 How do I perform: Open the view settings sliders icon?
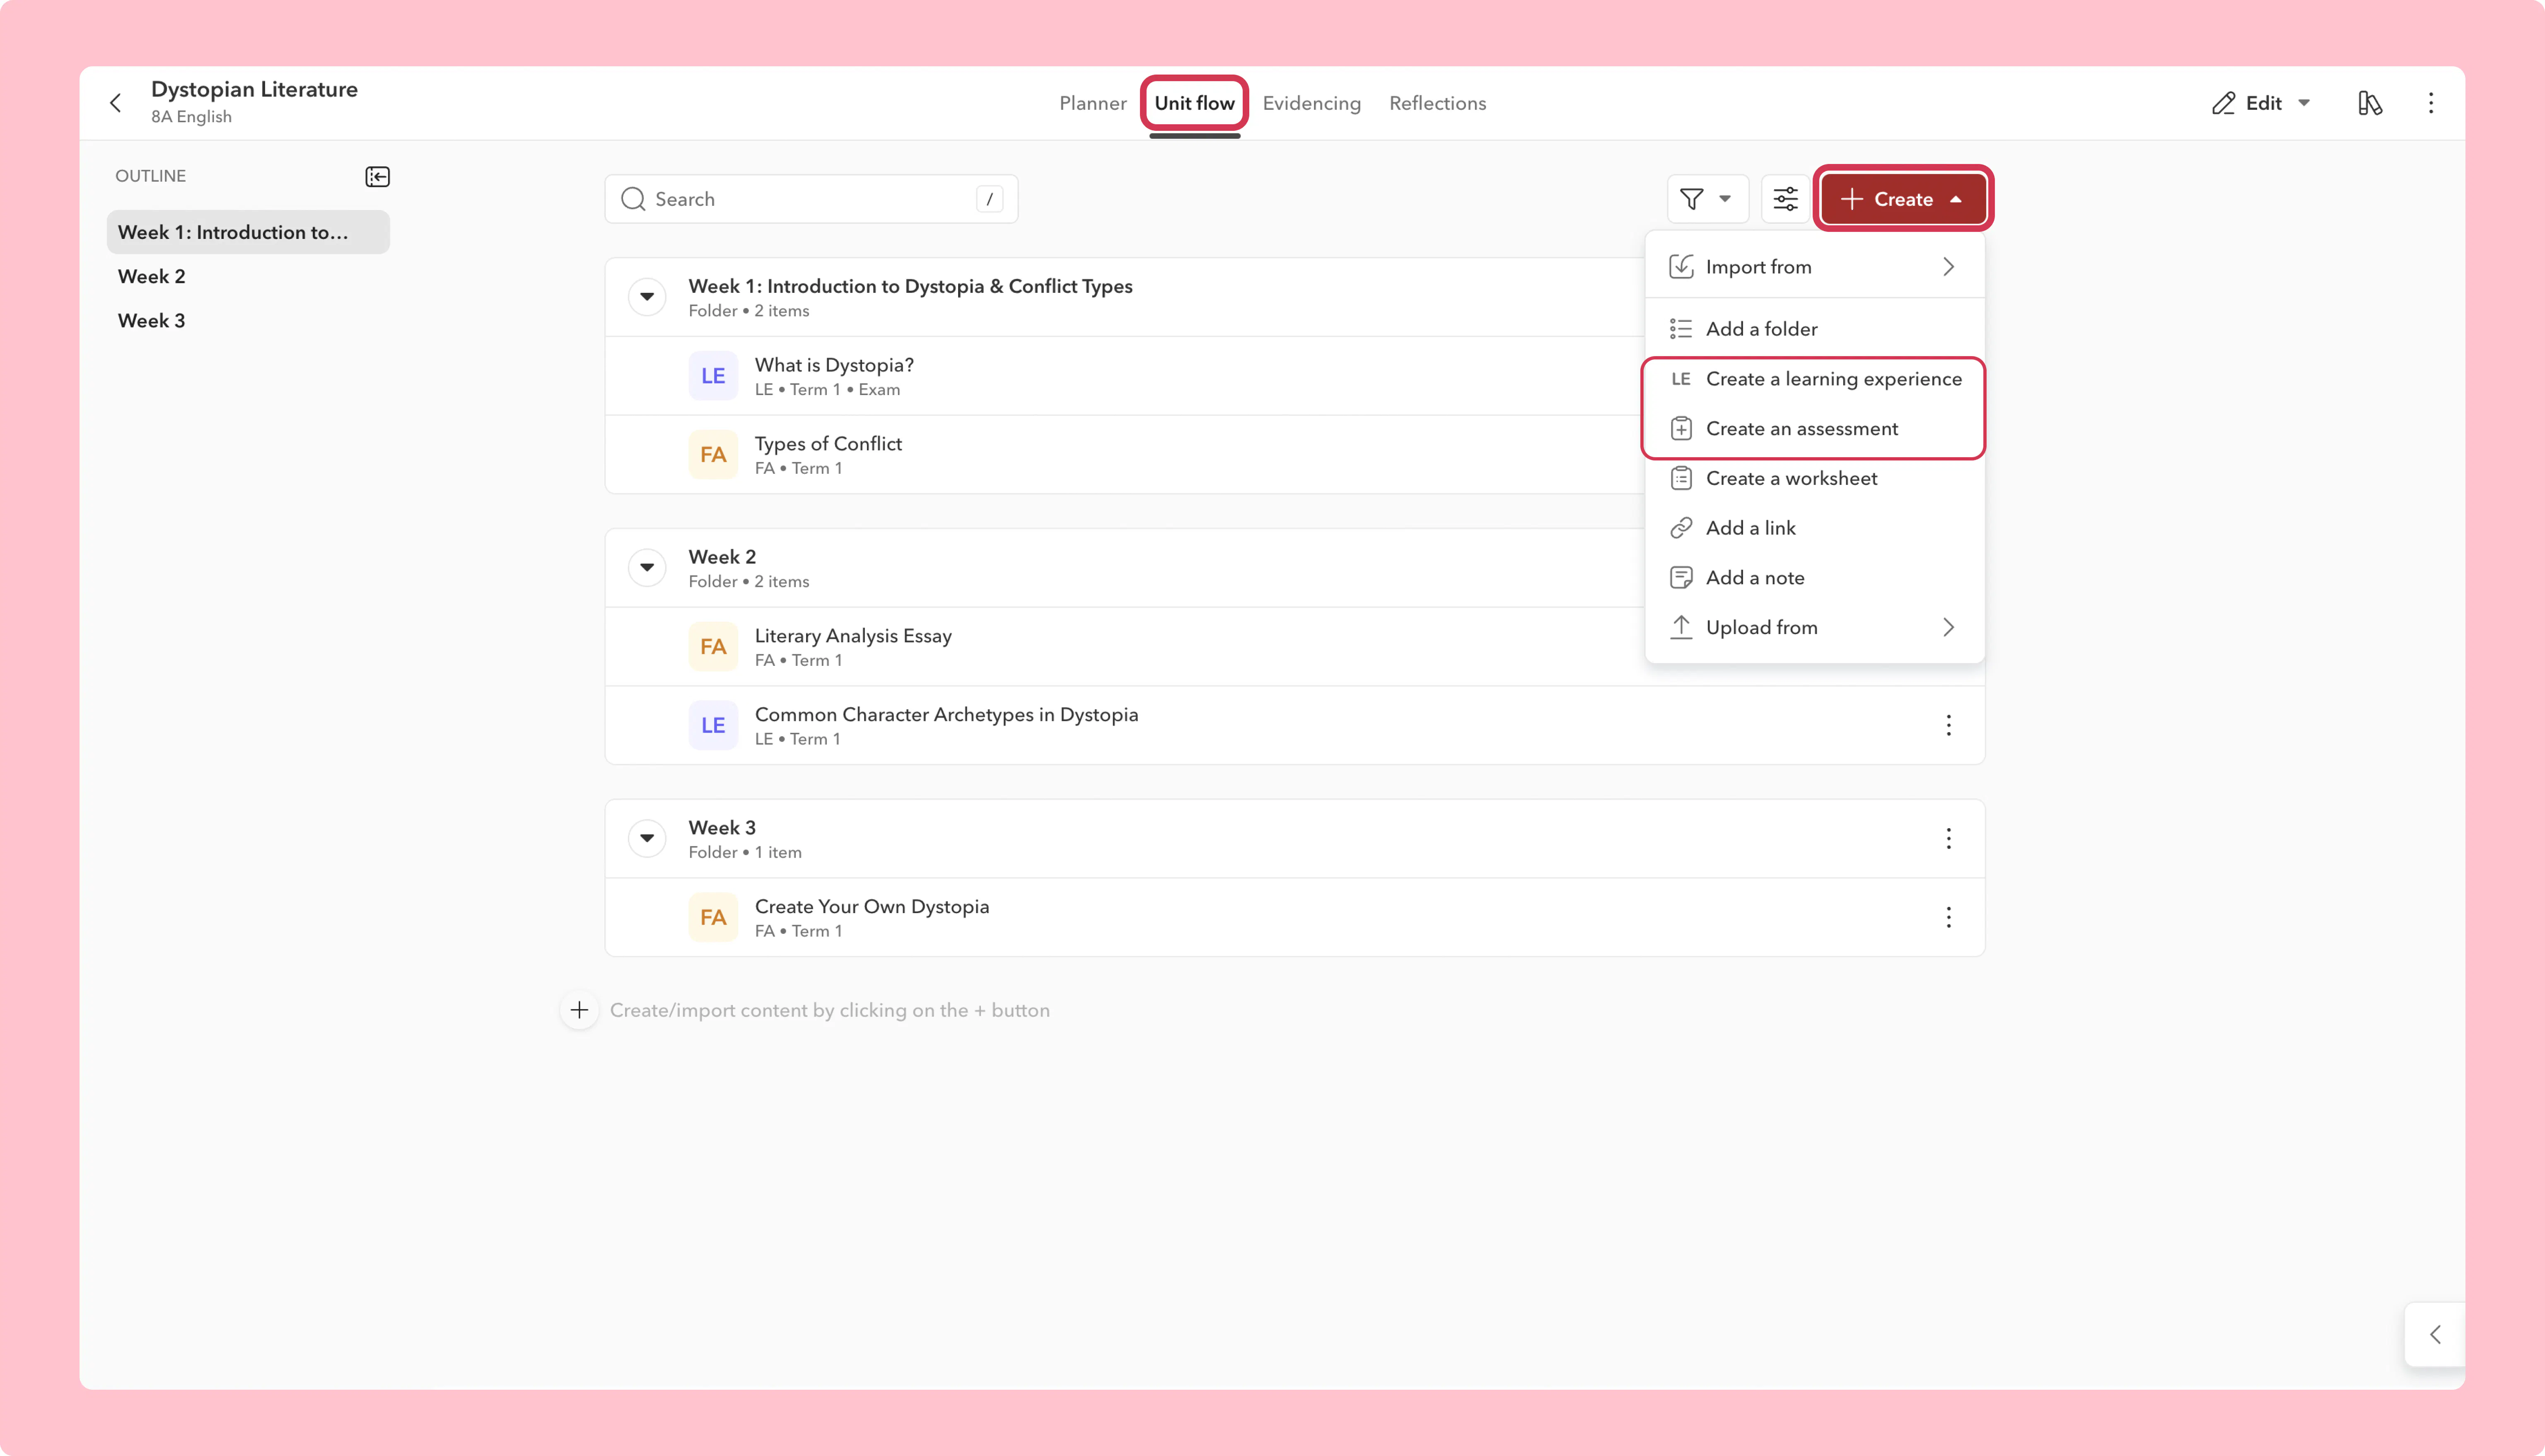coord(1785,199)
